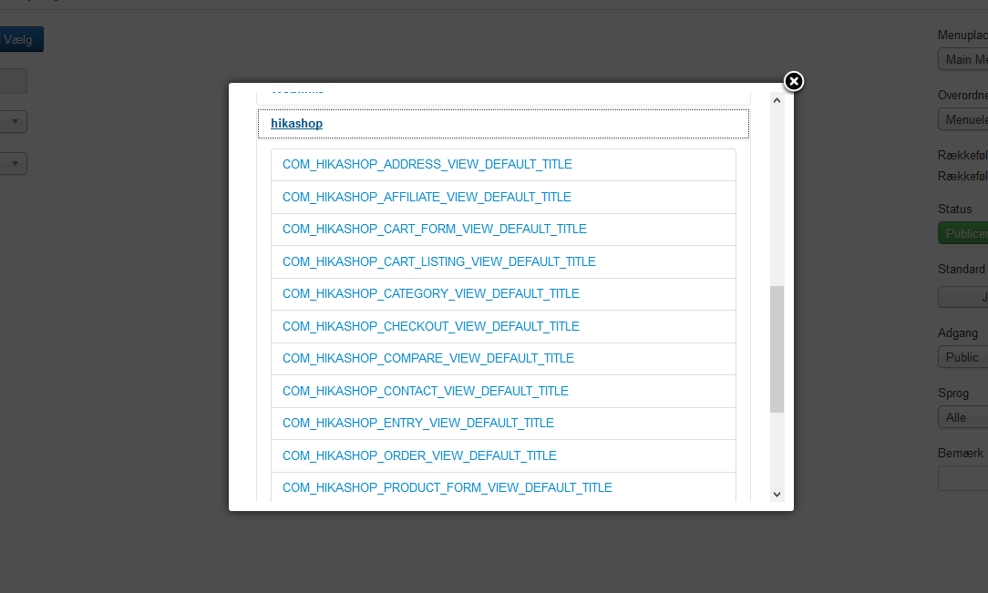Click the modal scrollbar down arrow
Screen dimensions: 988x593
(777, 494)
